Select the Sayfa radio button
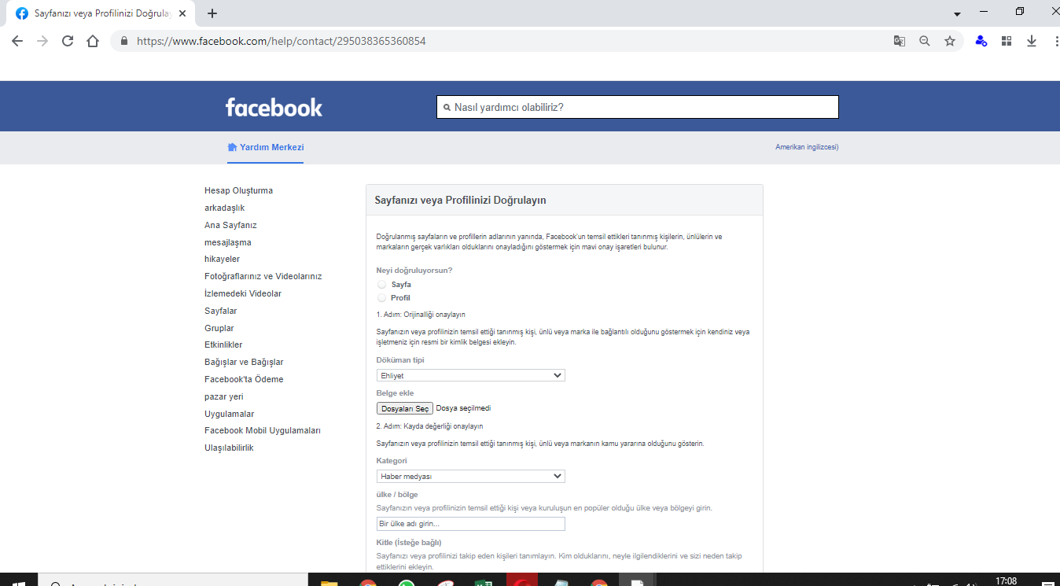Viewport: 1060px width, 586px height. (x=382, y=284)
